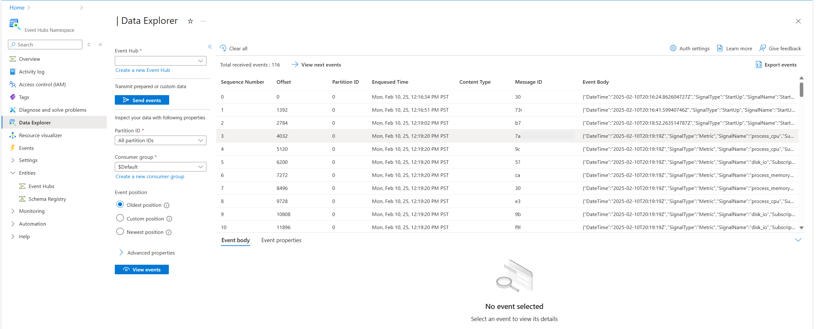Open Diagnose and solve problems icon
Screen dimensions: 816x329
(13, 110)
